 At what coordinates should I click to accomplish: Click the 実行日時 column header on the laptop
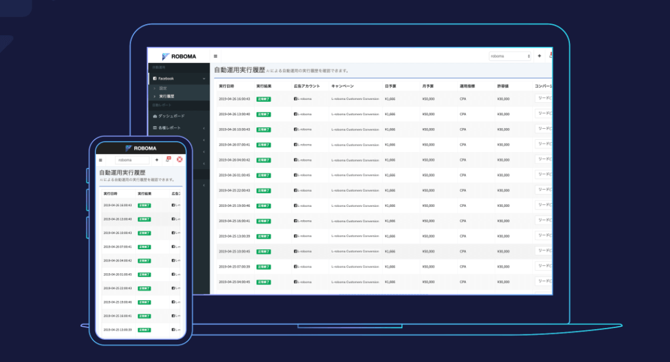coord(226,86)
